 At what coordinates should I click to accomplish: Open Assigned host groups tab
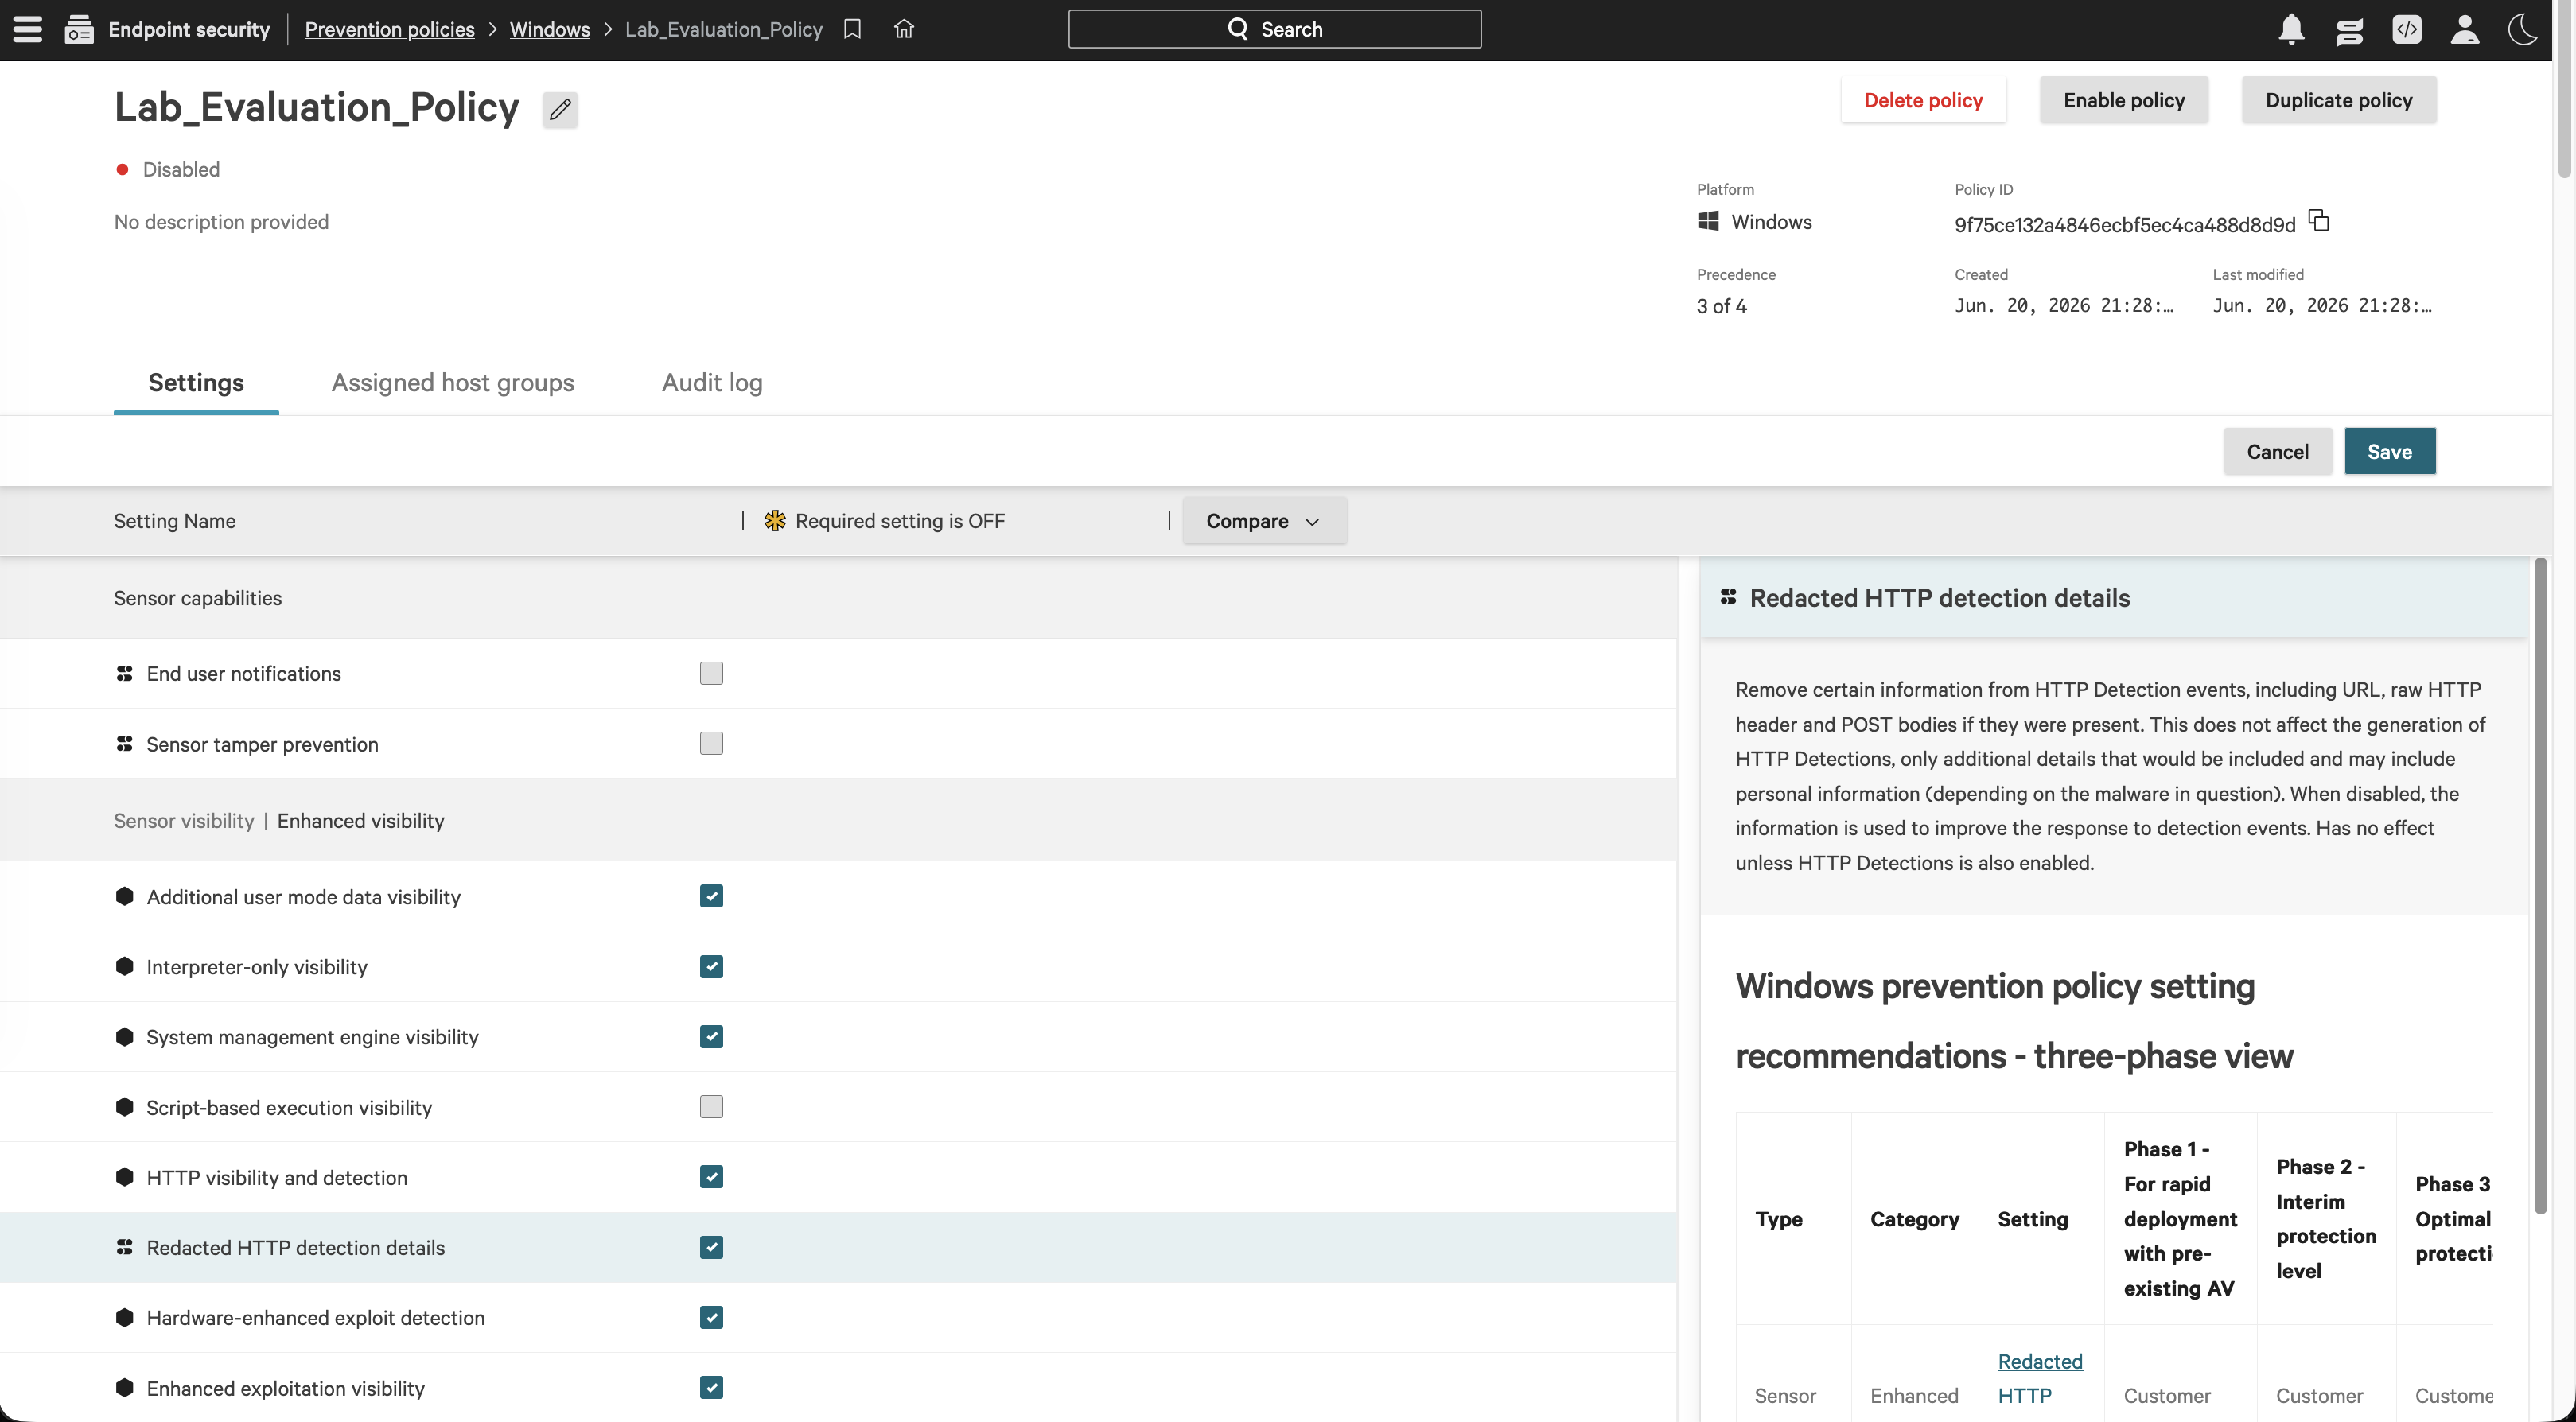[x=453, y=383]
